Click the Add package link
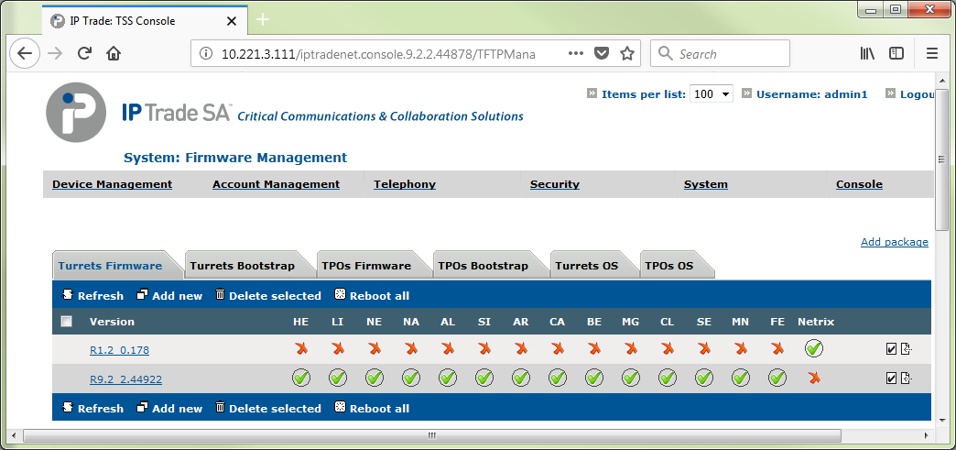This screenshot has height=450, width=956. [895, 242]
